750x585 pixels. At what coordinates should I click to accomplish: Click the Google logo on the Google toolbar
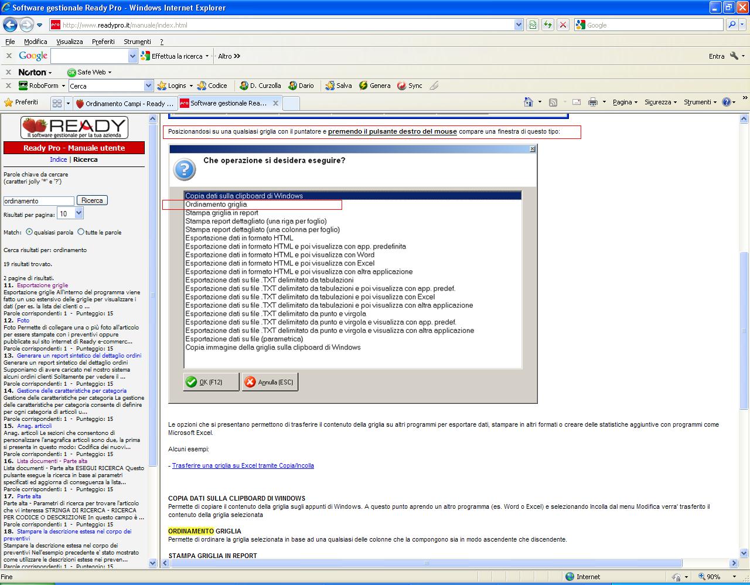point(33,56)
